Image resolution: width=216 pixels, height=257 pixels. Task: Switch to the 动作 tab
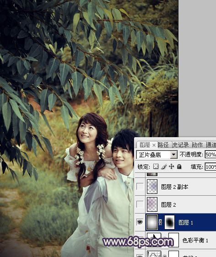[x=197, y=145]
